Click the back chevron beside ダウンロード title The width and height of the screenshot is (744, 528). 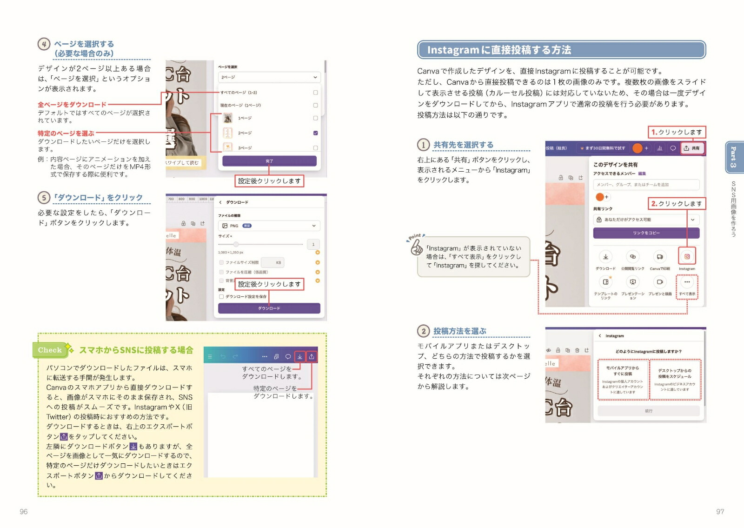(x=221, y=202)
